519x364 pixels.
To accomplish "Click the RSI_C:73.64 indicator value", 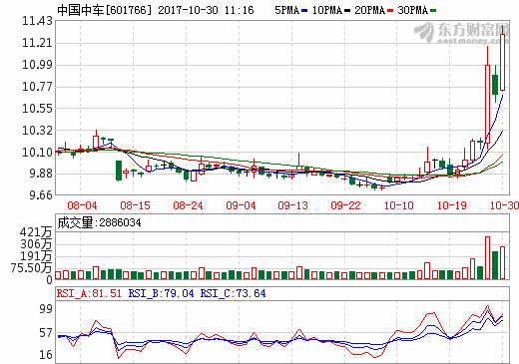I will pos(233,293).
